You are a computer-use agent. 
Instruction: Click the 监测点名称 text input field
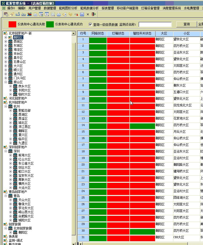coord(155,24)
